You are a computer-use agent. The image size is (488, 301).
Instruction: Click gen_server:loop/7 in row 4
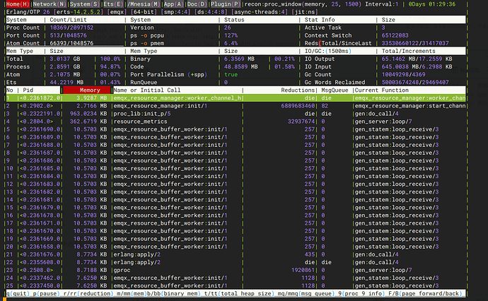tap(383, 122)
